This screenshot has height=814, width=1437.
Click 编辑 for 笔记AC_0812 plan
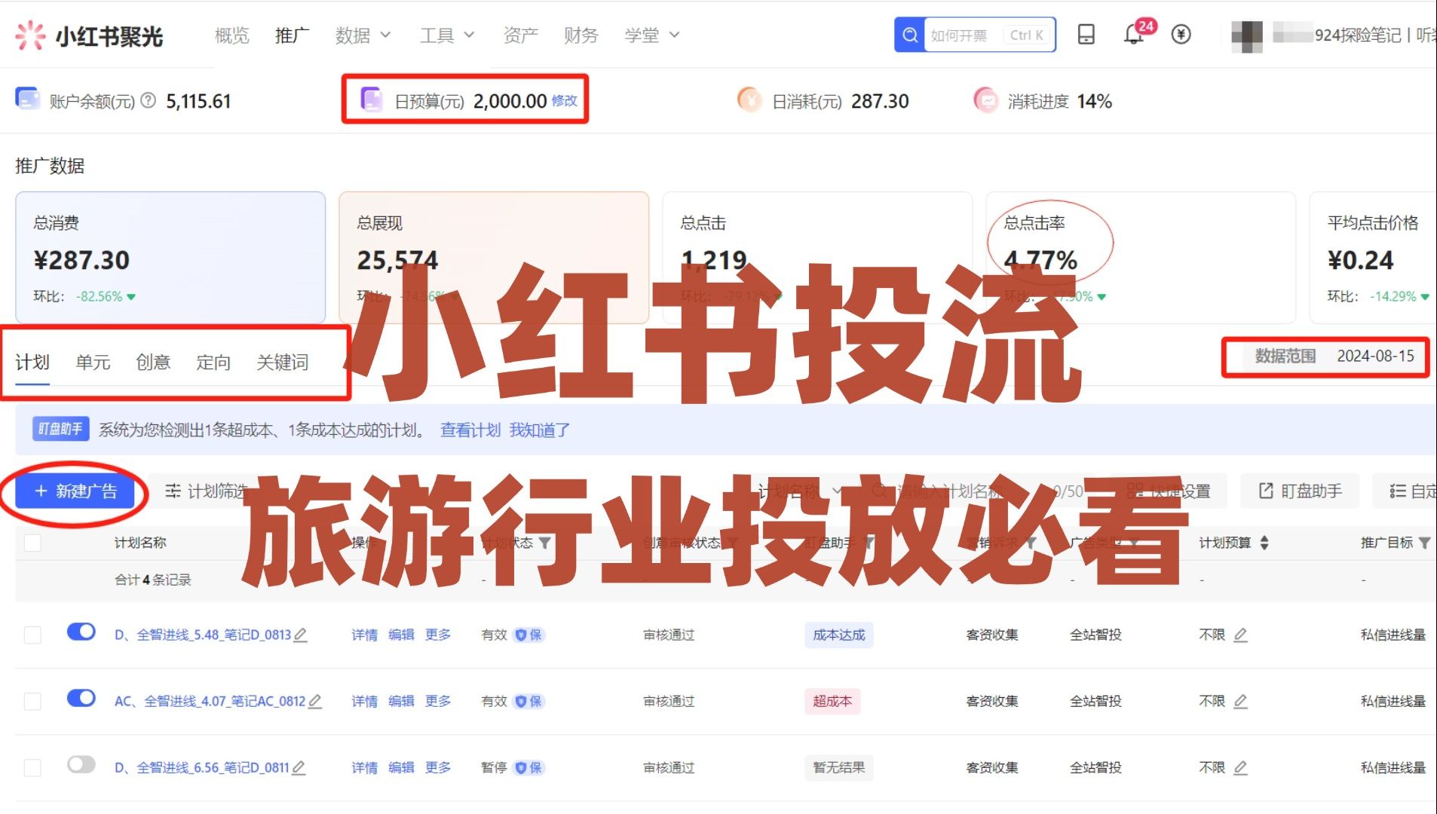[x=401, y=702]
